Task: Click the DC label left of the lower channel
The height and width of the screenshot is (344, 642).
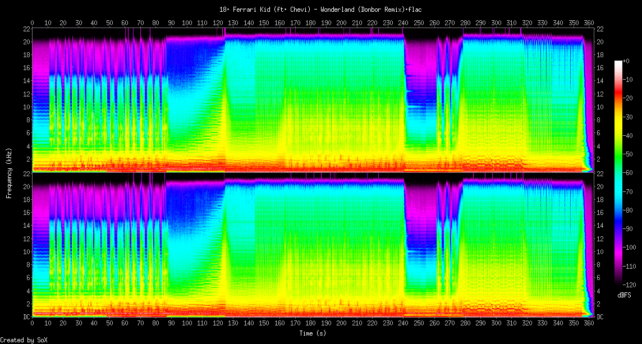Action: click(25, 317)
